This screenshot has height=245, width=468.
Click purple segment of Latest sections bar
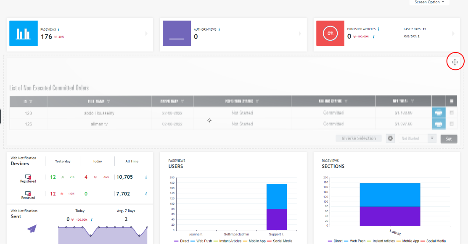390,216
